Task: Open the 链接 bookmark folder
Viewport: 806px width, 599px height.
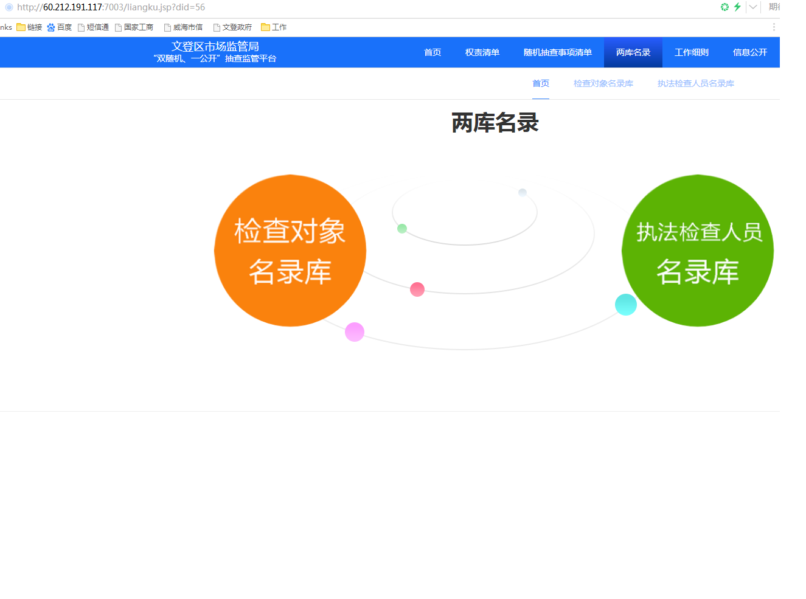Action: [x=29, y=27]
